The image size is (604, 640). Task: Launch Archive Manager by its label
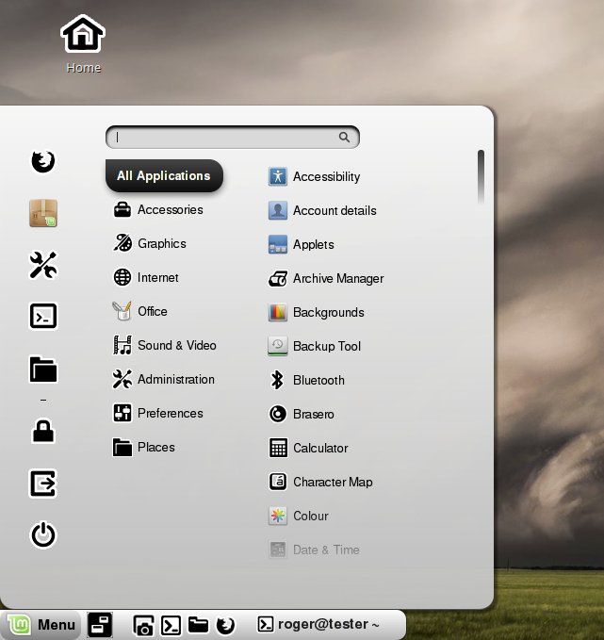(x=338, y=279)
